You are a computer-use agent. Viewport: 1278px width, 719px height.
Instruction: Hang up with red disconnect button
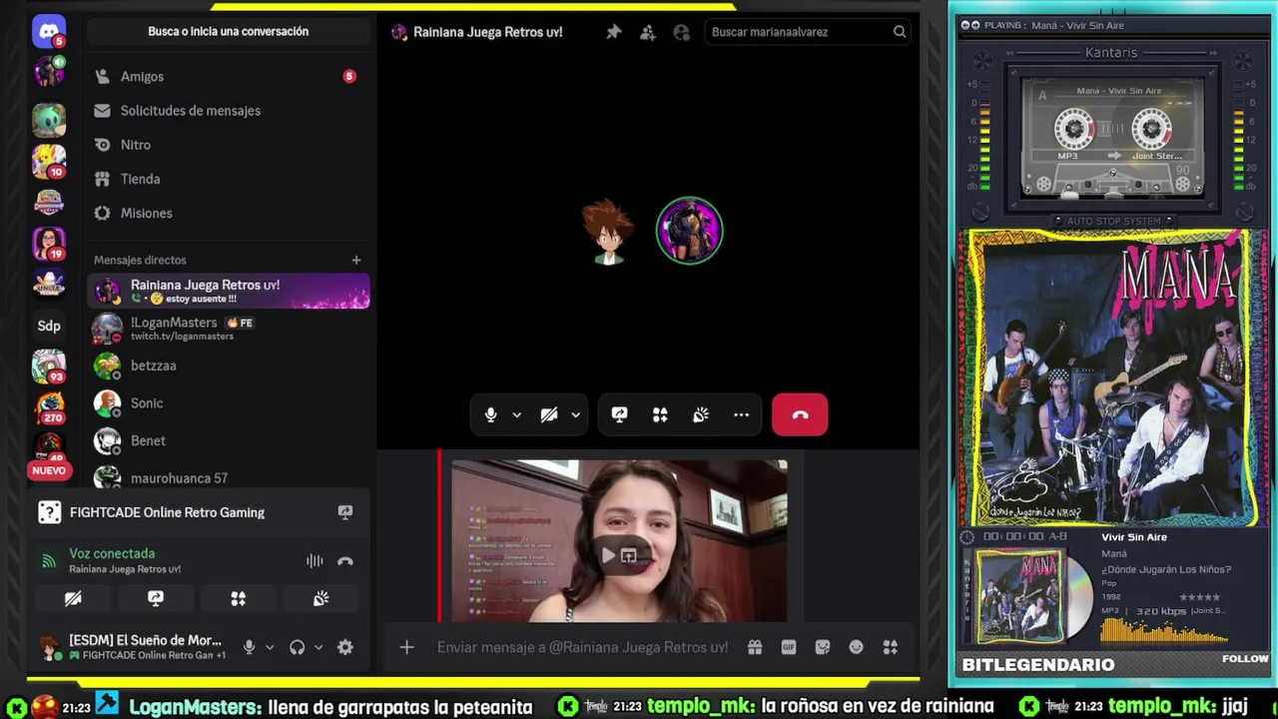coord(800,414)
